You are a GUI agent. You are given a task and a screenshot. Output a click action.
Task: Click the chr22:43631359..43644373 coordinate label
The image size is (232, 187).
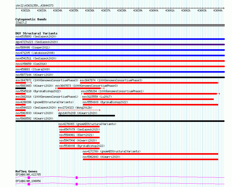pyautogui.click(x=34, y=5)
